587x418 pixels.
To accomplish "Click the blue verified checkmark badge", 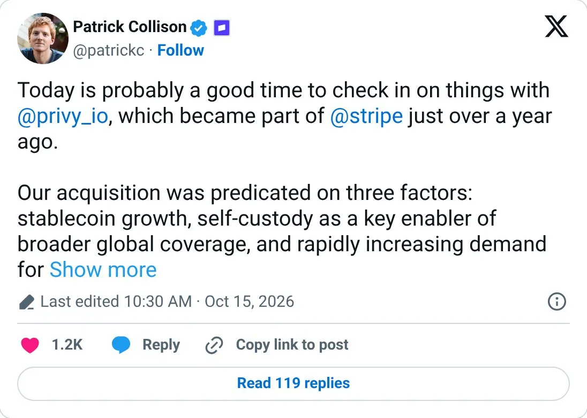I will pos(199,28).
